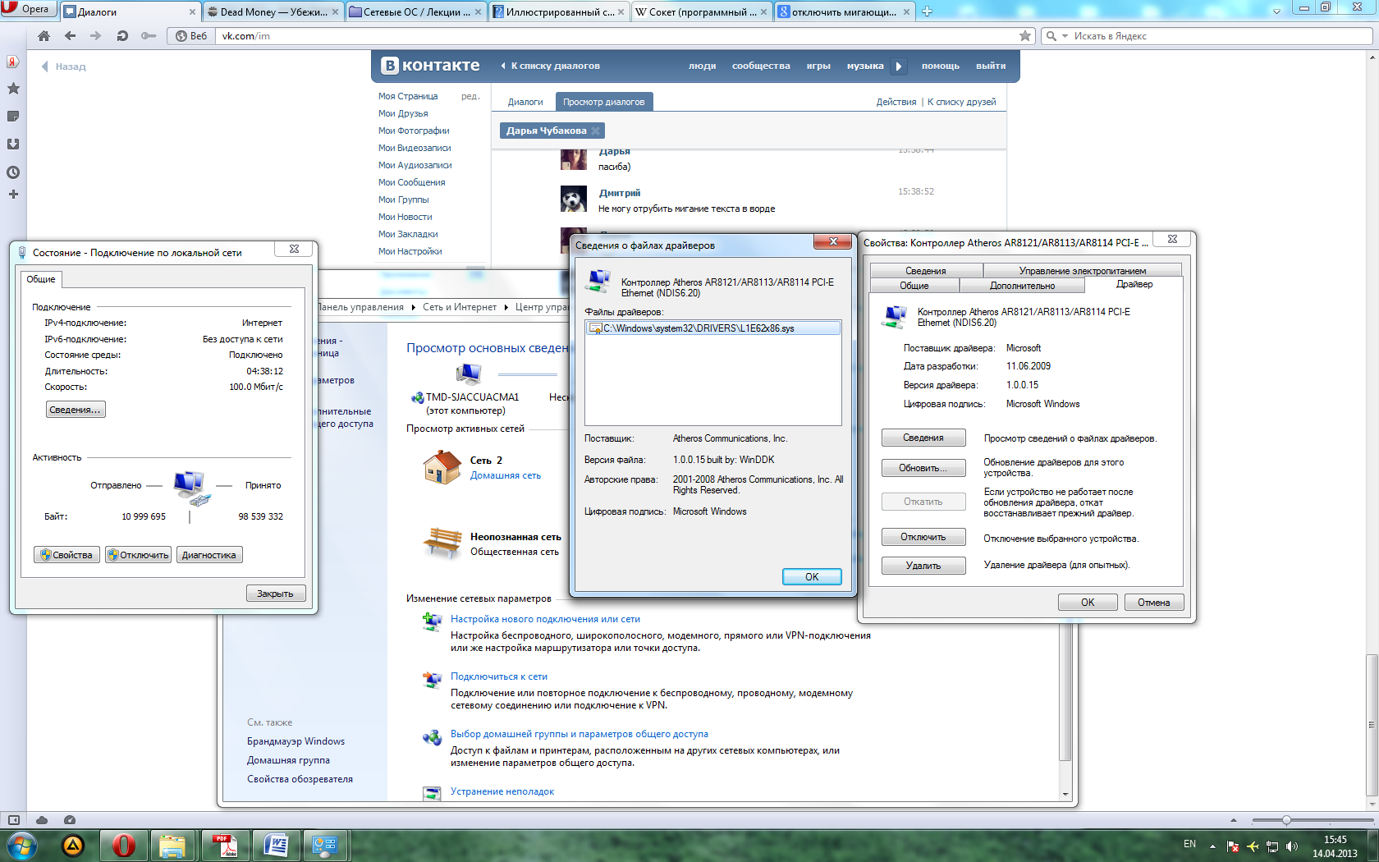Open Управление электропитанием tab
1379x862 pixels.
[1083, 271]
